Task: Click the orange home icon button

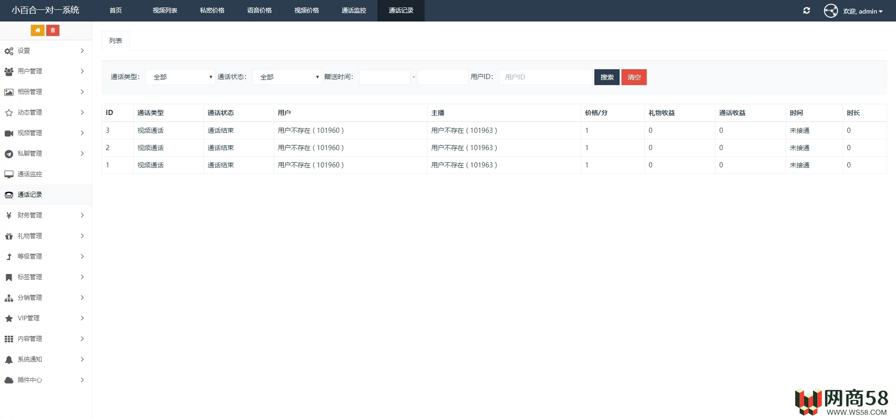Action: (37, 30)
